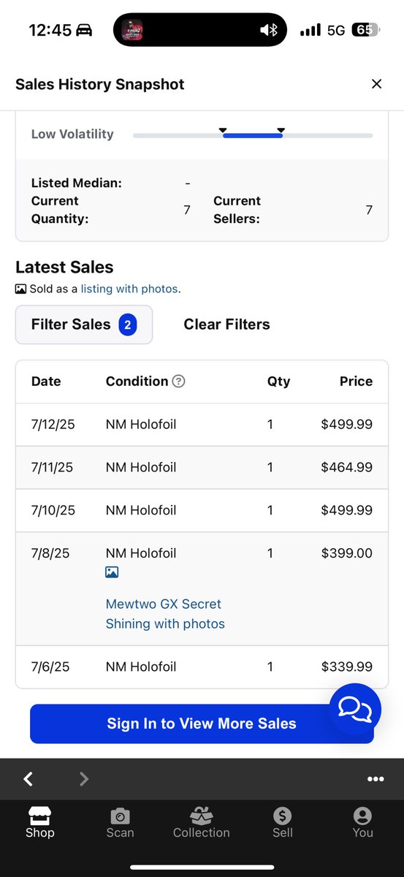Tap the Dynamic Island now-playing thumbnail

(x=132, y=30)
